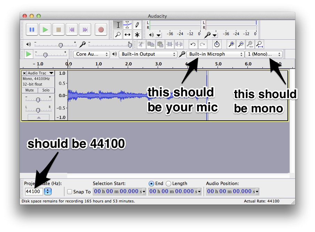The height and width of the screenshot is (232, 315).
Task: Click the Zoom Out magnifier icon
Action: point(241,44)
